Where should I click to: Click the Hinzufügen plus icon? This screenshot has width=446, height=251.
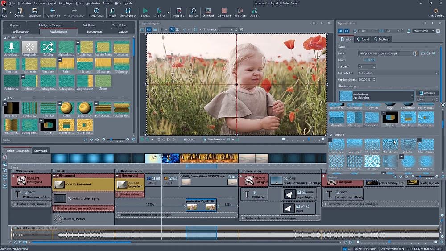(x=96, y=11)
